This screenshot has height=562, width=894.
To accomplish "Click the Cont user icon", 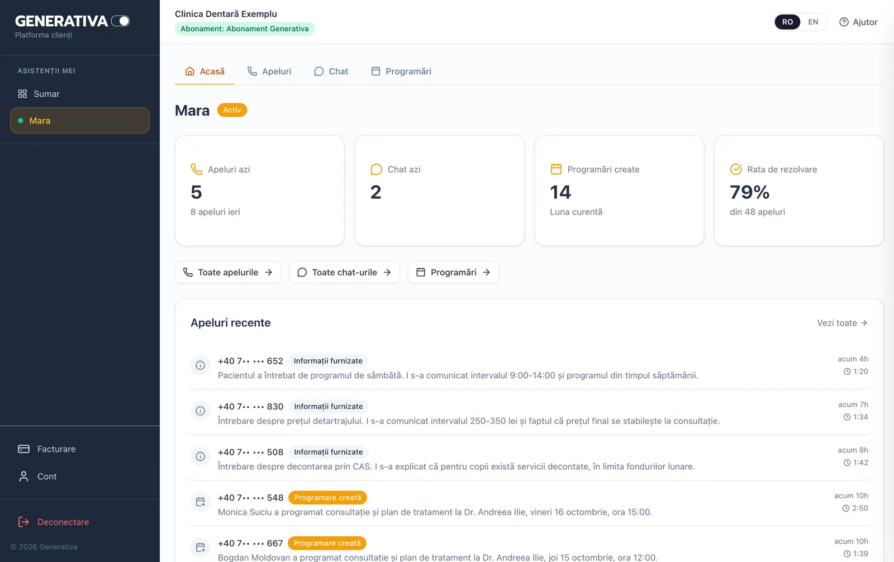I will (x=23, y=477).
